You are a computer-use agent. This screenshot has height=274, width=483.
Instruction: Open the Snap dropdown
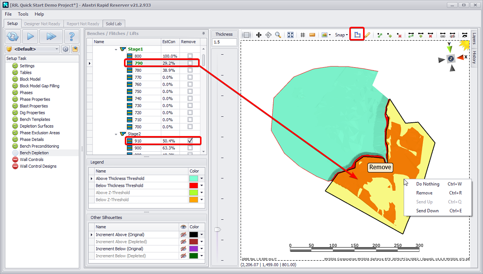point(341,35)
